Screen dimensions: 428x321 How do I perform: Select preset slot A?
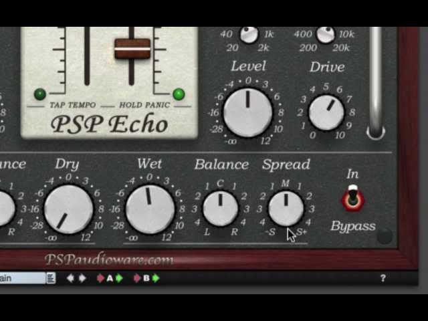pyautogui.click(x=110, y=278)
